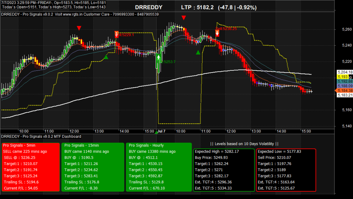Click the 5,160 price axis label
Viewport: 353px width, 199px height.
click(347, 110)
